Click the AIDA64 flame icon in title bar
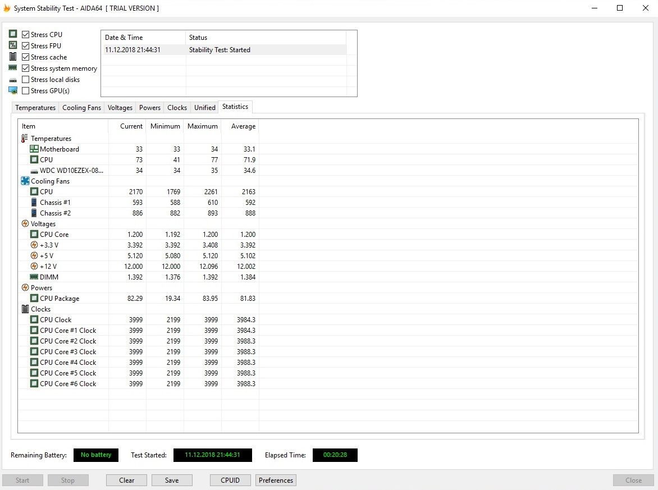This screenshot has height=490, width=658. [x=7, y=8]
